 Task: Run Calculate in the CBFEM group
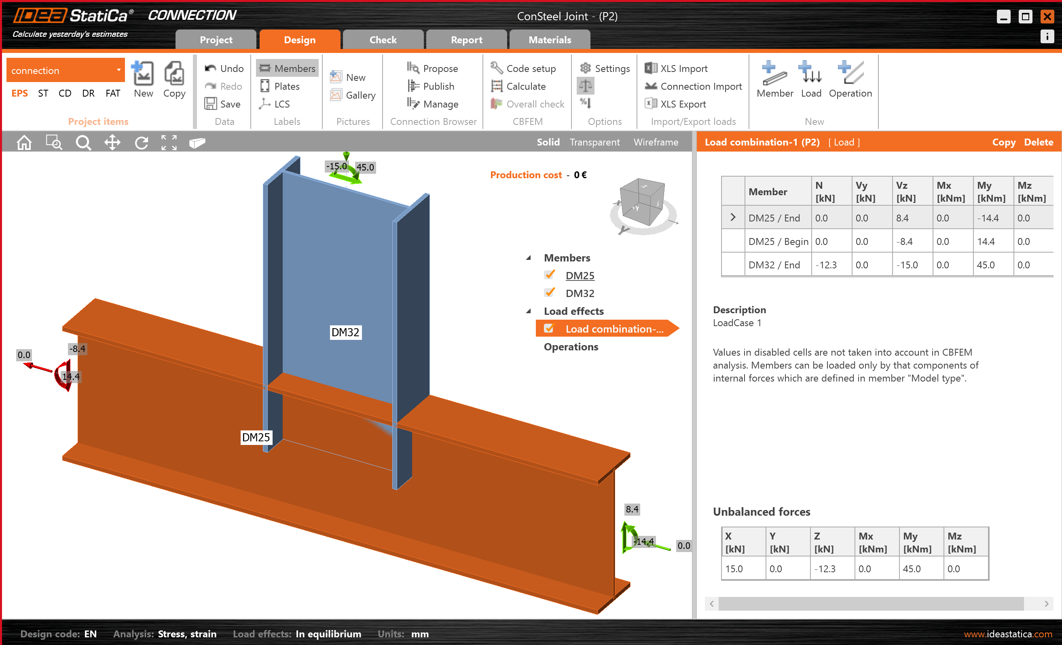525,86
